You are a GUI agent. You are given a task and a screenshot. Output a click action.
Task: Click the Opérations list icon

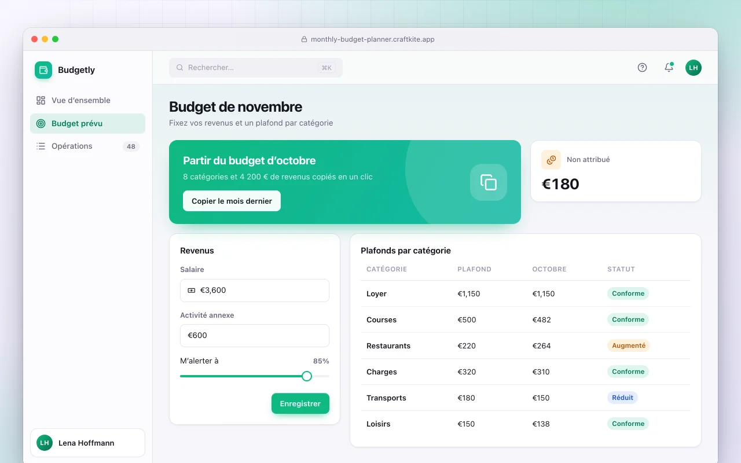coord(41,146)
